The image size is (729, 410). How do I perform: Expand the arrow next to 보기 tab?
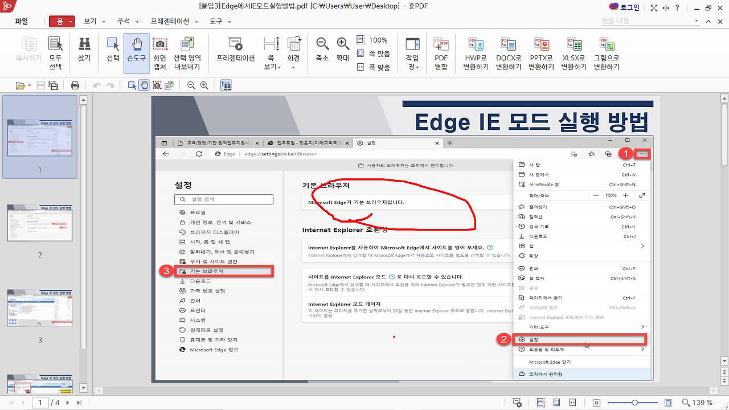click(104, 22)
